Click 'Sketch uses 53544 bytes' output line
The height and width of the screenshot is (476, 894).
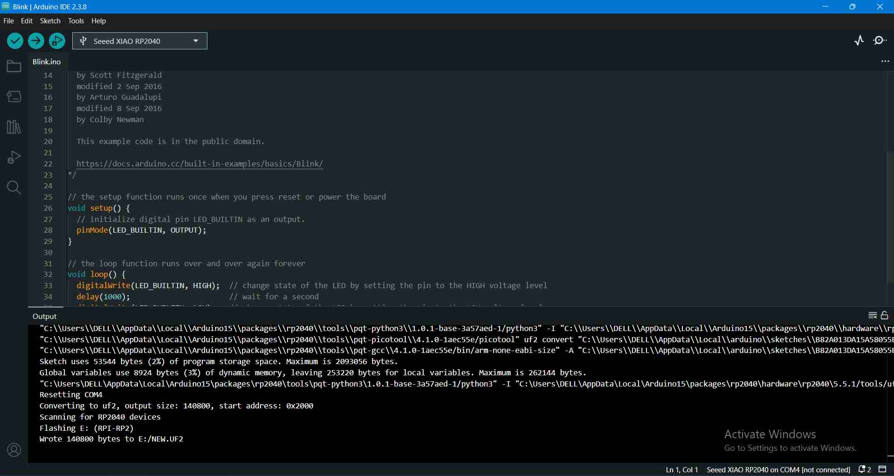coord(219,362)
